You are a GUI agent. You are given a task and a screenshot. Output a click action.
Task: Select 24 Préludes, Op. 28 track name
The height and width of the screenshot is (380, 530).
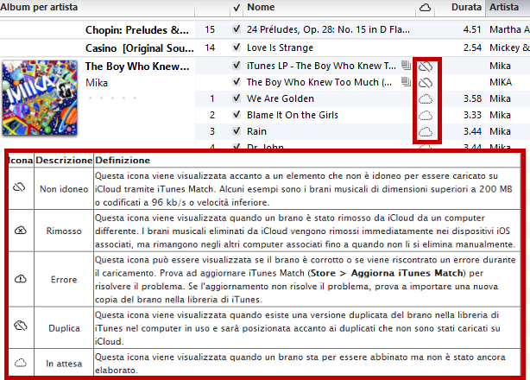click(328, 29)
